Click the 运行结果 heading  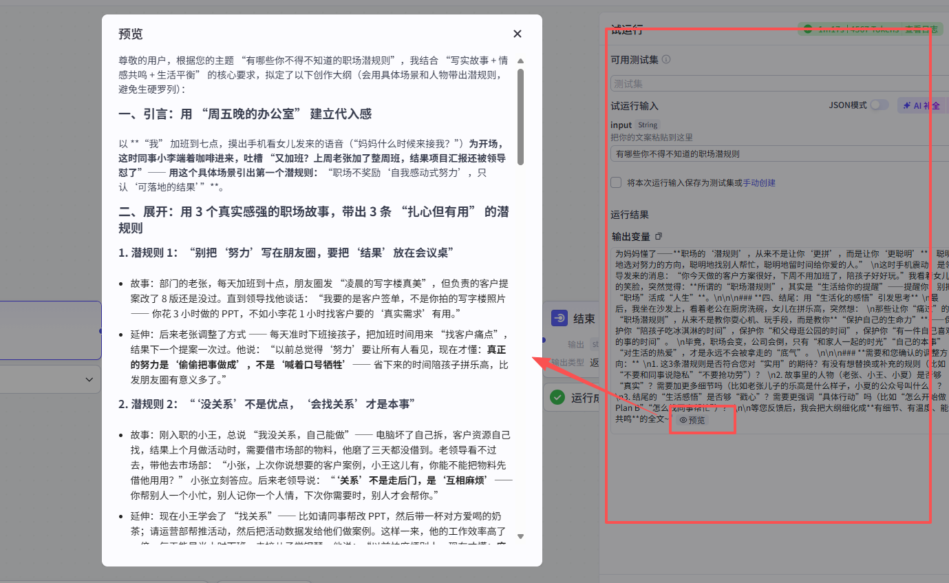click(x=630, y=214)
